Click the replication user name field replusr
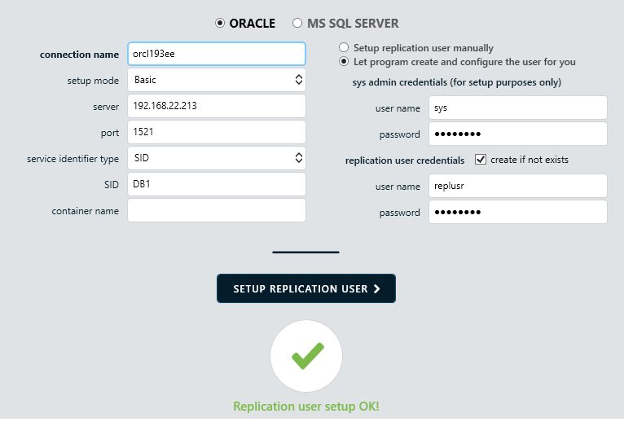This screenshot has height=422, width=624. tap(518, 186)
